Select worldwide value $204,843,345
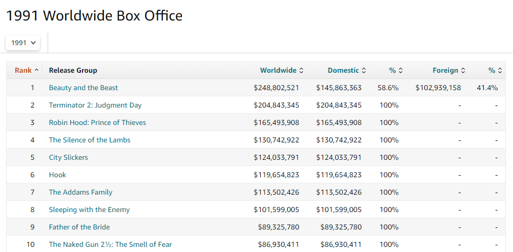The height and width of the screenshot is (252, 513). click(276, 105)
